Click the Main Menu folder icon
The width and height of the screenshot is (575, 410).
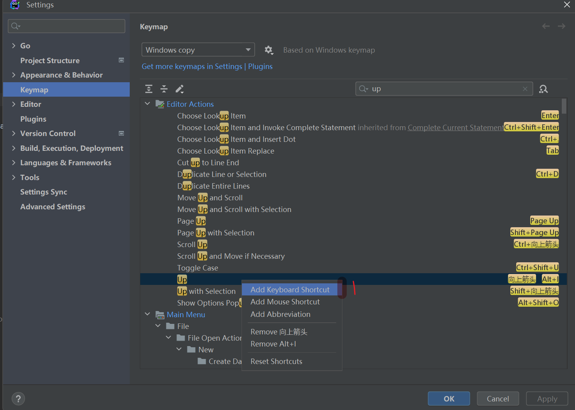160,315
